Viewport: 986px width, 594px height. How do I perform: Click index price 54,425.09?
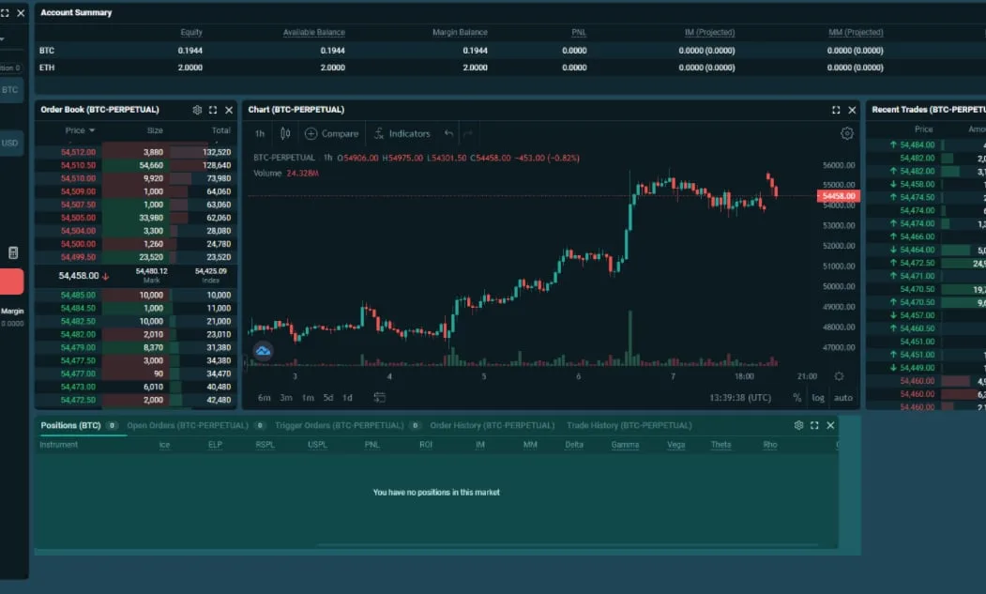(211, 271)
